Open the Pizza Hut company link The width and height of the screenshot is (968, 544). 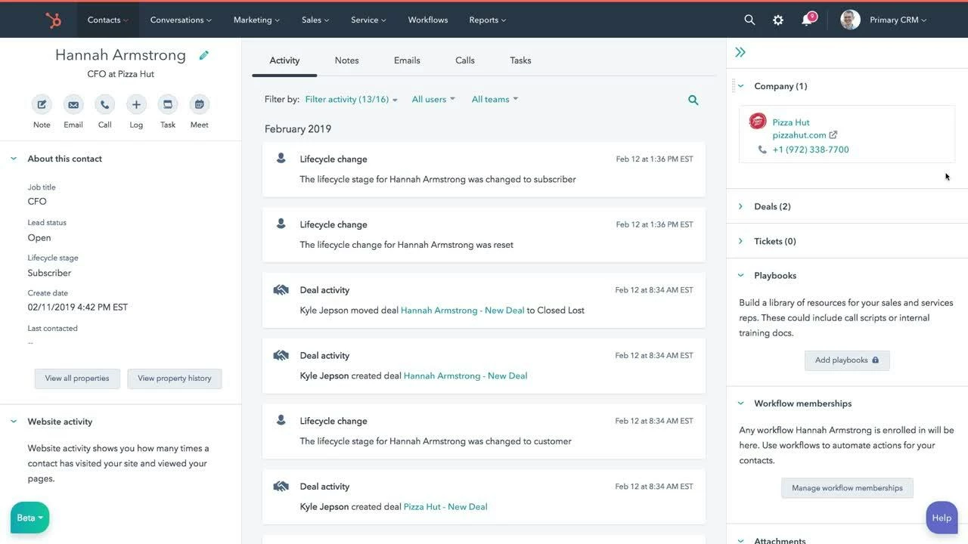791,122
